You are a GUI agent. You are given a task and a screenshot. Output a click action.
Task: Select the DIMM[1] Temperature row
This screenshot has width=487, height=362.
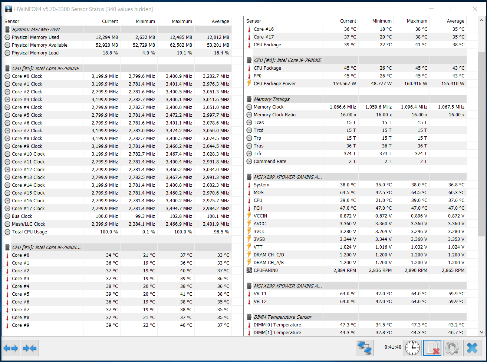coord(355,332)
